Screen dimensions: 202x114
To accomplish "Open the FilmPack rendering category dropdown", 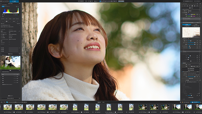I will coord(194,73).
